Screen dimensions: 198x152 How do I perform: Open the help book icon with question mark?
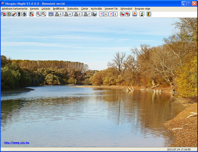tap(135, 14)
